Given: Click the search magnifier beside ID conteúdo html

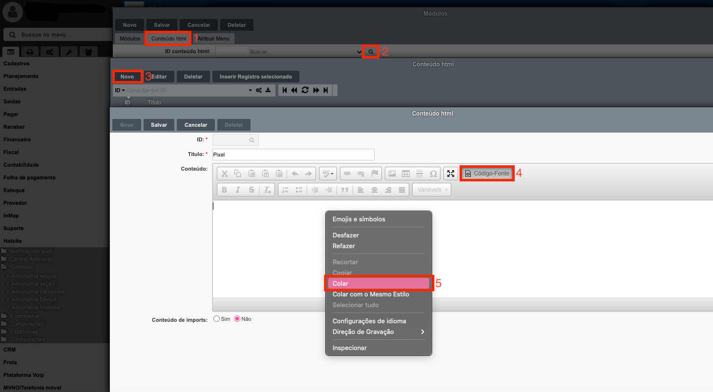Looking at the screenshot, I should [371, 51].
